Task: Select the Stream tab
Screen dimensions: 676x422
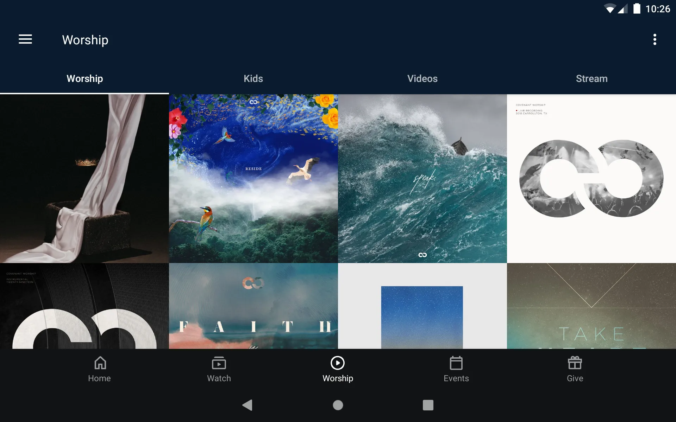Action: 591,78
